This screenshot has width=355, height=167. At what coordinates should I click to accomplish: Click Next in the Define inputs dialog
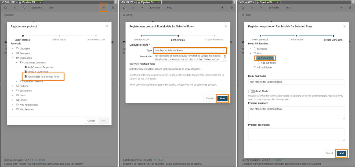pos(222,98)
